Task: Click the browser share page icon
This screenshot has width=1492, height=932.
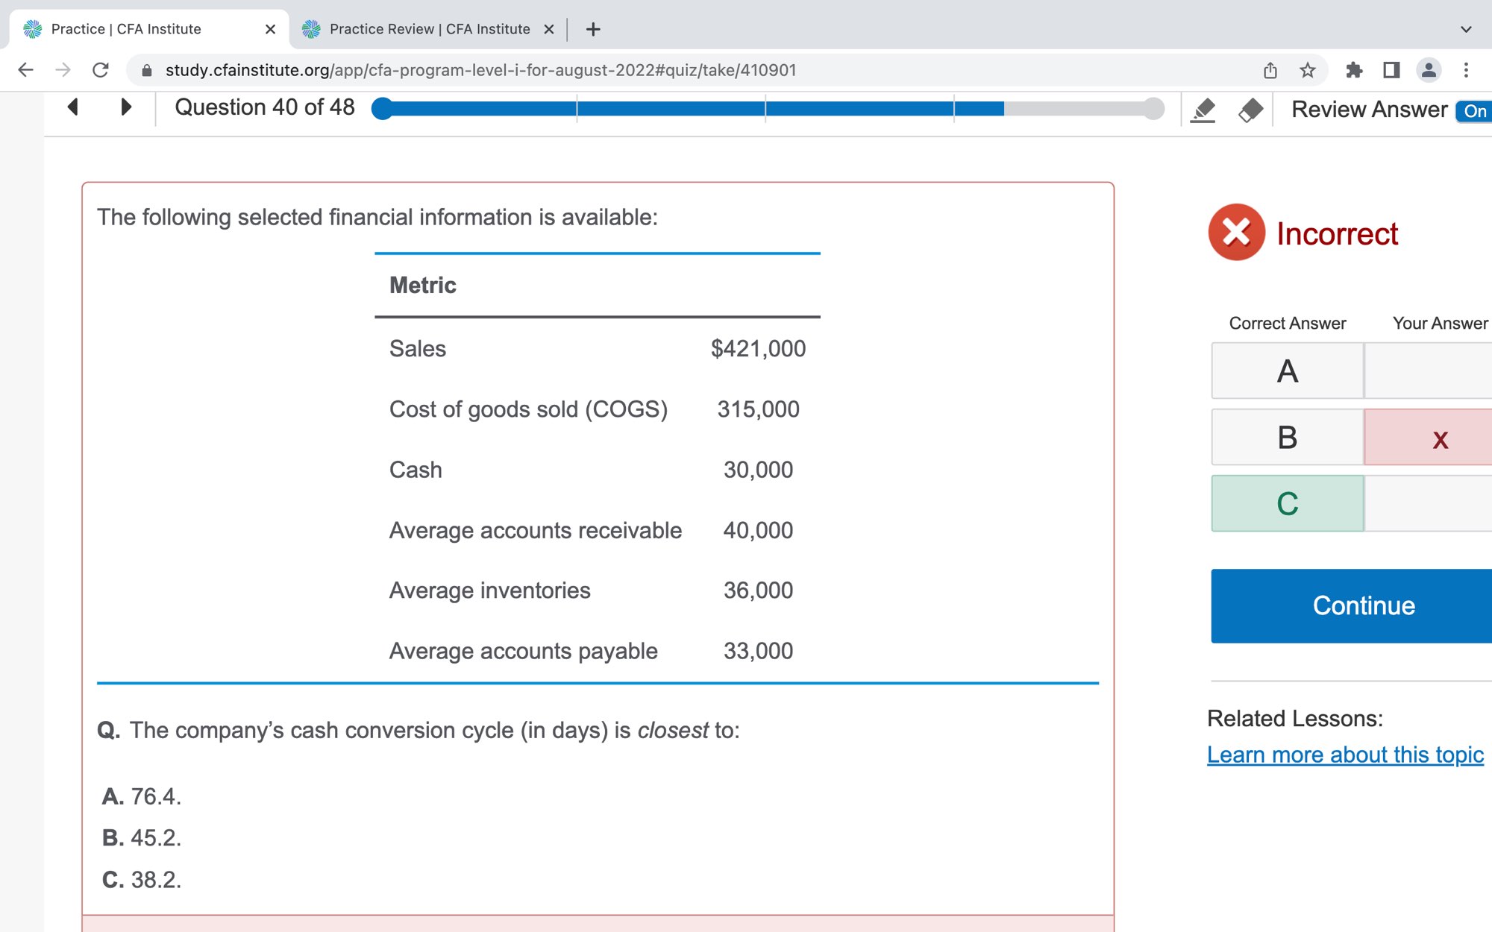Action: click(x=1270, y=70)
